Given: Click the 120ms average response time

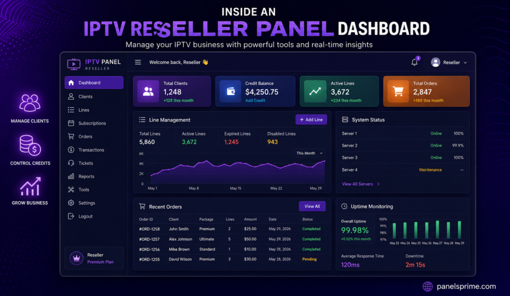Looking at the screenshot, I should click(350, 265).
